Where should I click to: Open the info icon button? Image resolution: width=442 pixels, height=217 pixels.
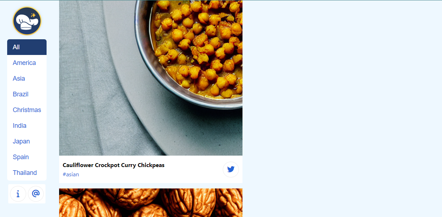point(18,194)
